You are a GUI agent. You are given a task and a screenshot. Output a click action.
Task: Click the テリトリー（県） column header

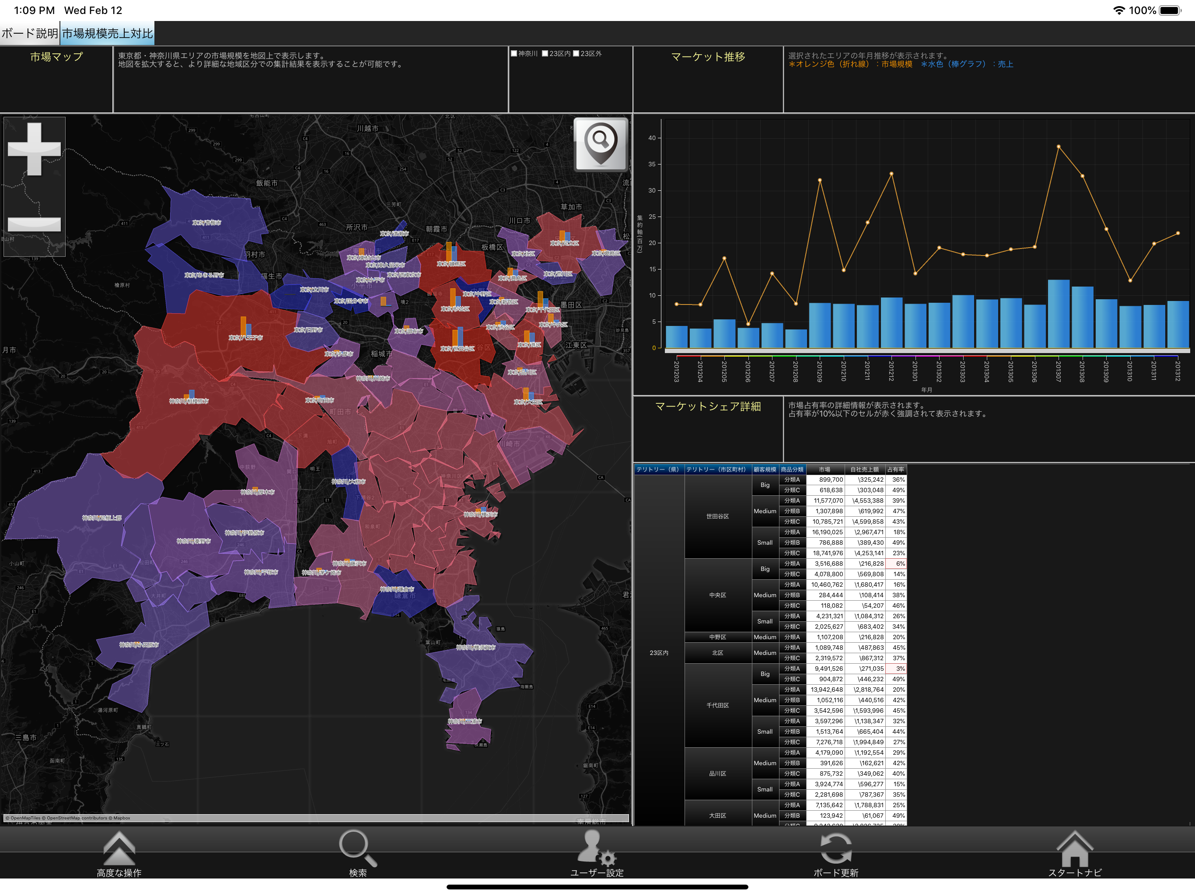tap(659, 469)
